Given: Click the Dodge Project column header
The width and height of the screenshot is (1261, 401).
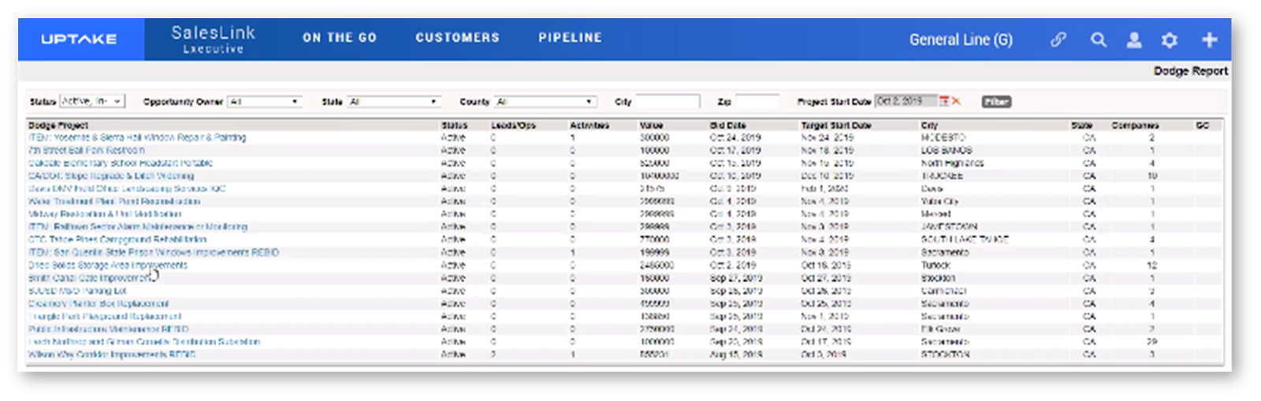Looking at the screenshot, I should click(x=58, y=125).
